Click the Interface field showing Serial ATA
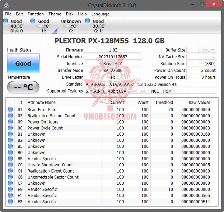Viewport: 224px width, 212px height. pyautogui.click(x=113, y=64)
